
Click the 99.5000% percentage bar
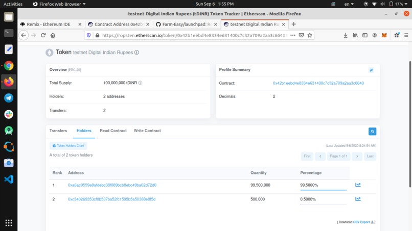324,189
